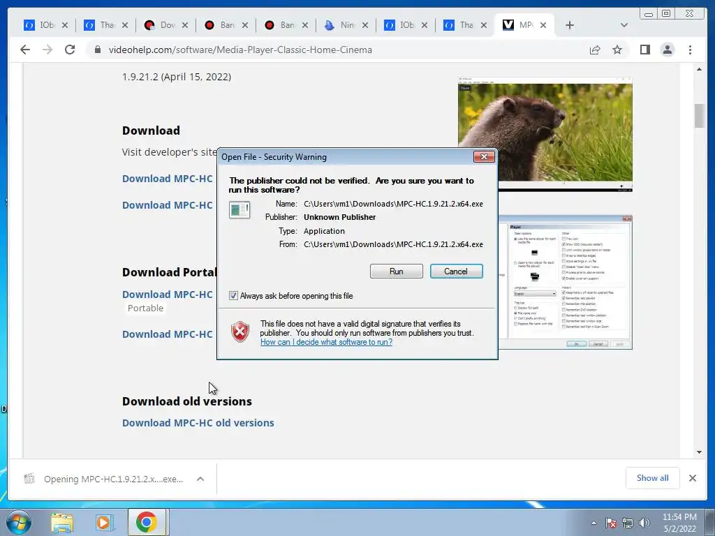
Task: Click the Run button in security warning
Action: (x=397, y=271)
